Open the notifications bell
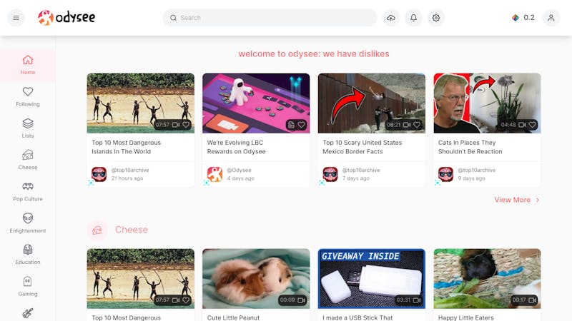 tap(413, 18)
